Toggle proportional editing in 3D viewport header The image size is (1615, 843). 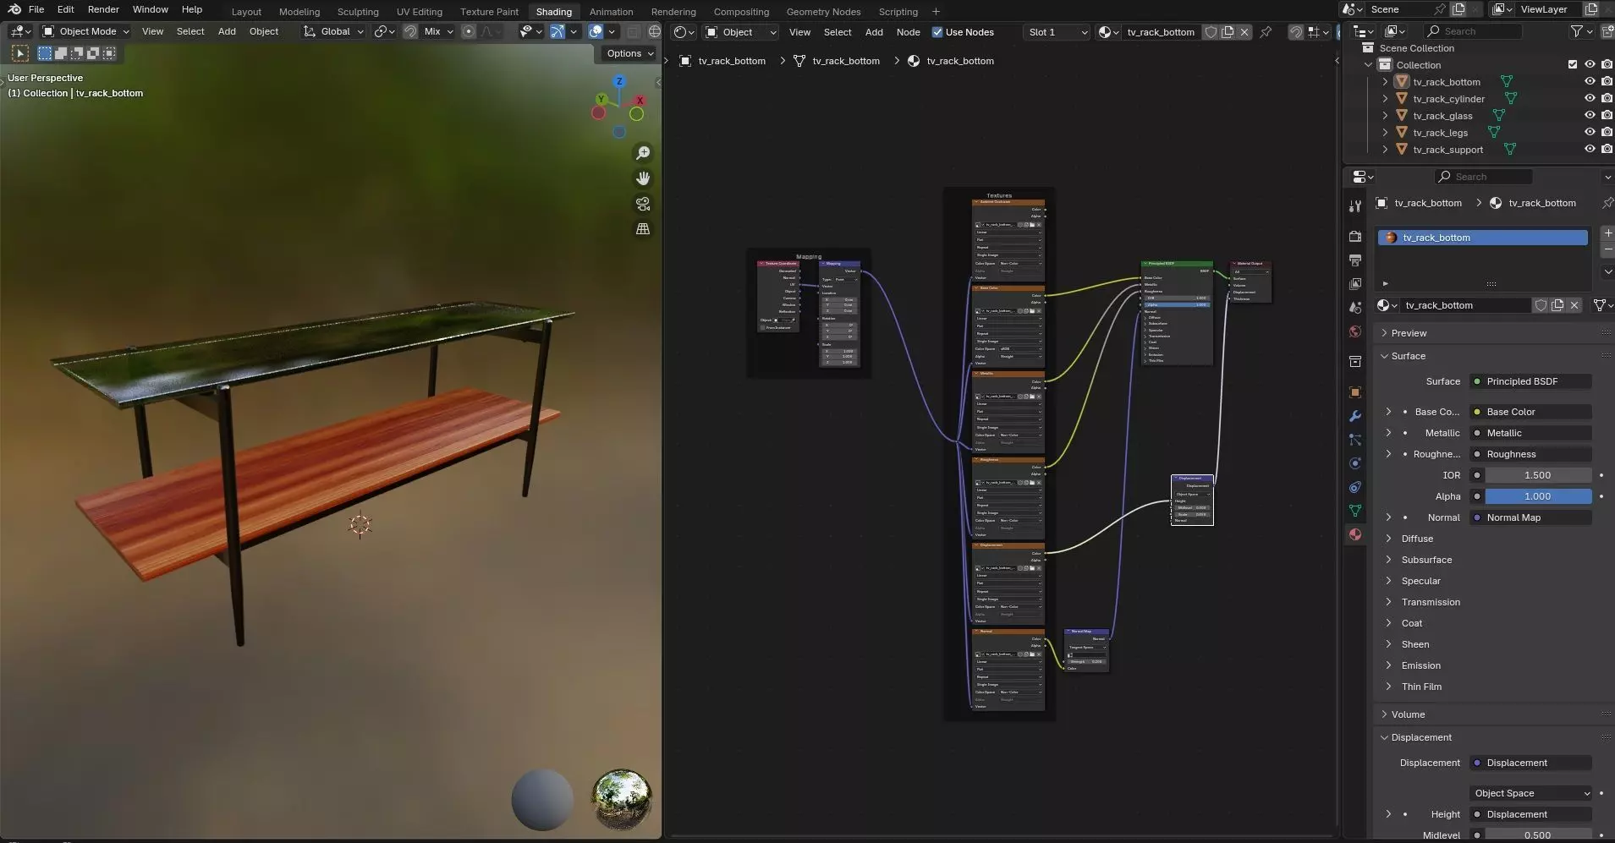coord(468,31)
